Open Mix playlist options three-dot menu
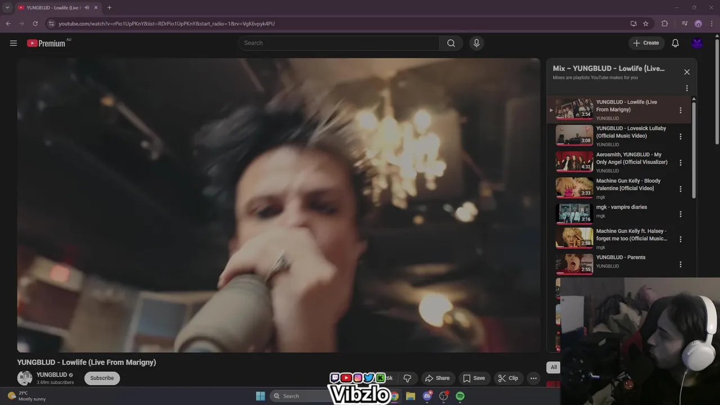 coord(687,88)
